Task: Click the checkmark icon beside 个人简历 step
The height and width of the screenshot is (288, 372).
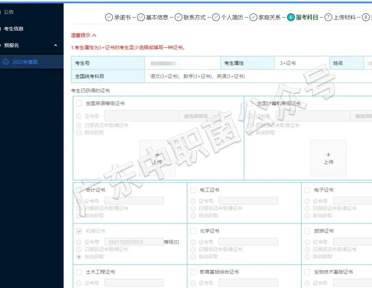Action: pos(216,17)
